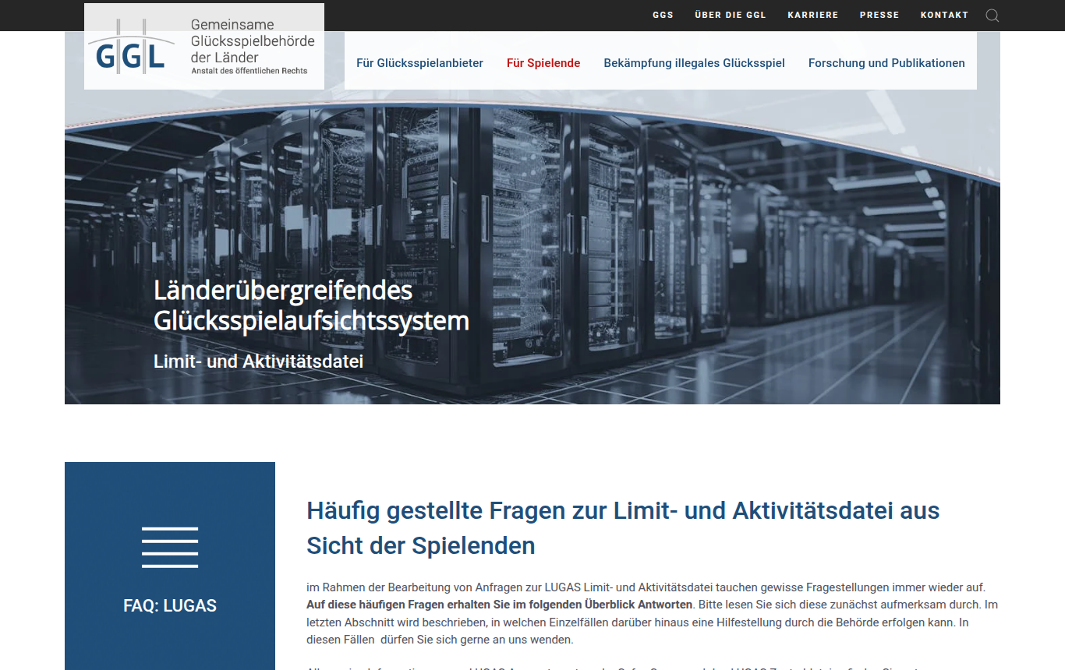Open the GGS top navigation link

click(663, 15)
